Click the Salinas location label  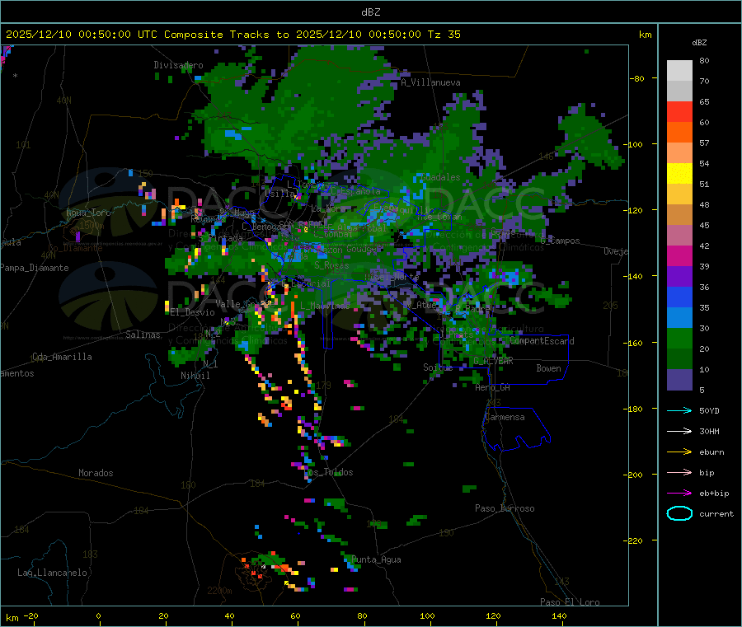pyautogui.click(x=143, y=335)
